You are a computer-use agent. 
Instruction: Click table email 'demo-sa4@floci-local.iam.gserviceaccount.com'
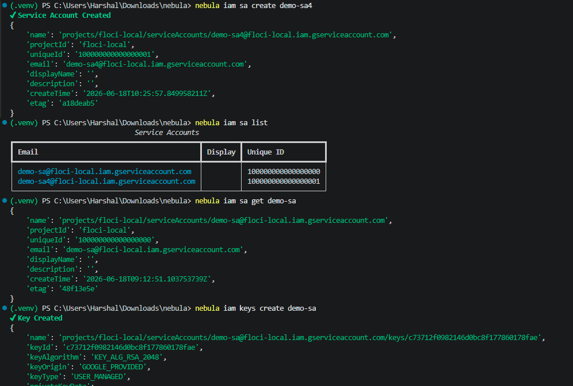pos(106,182)
